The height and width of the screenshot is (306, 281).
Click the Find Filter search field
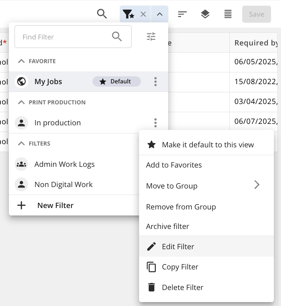[x=73, y=37]
